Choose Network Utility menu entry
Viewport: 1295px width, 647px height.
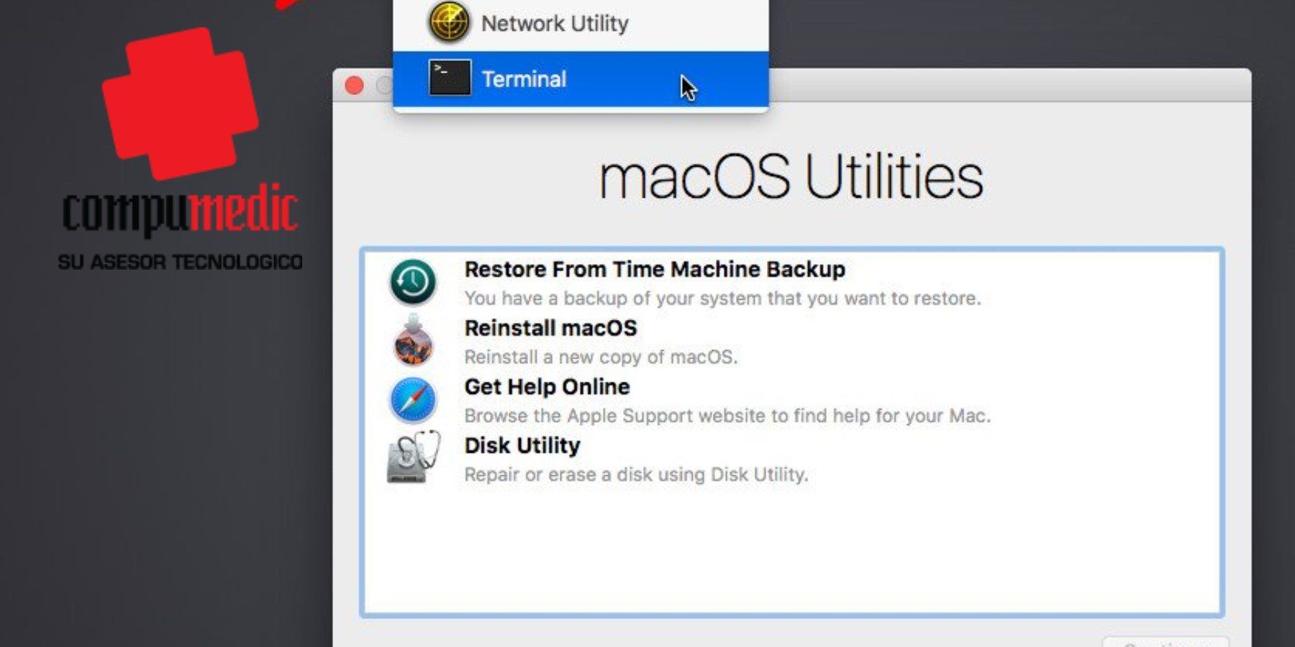(581, 24)
